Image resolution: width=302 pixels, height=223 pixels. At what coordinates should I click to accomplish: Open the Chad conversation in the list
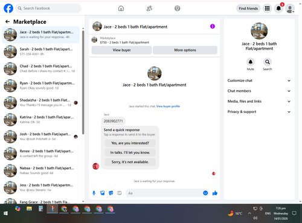40,68
